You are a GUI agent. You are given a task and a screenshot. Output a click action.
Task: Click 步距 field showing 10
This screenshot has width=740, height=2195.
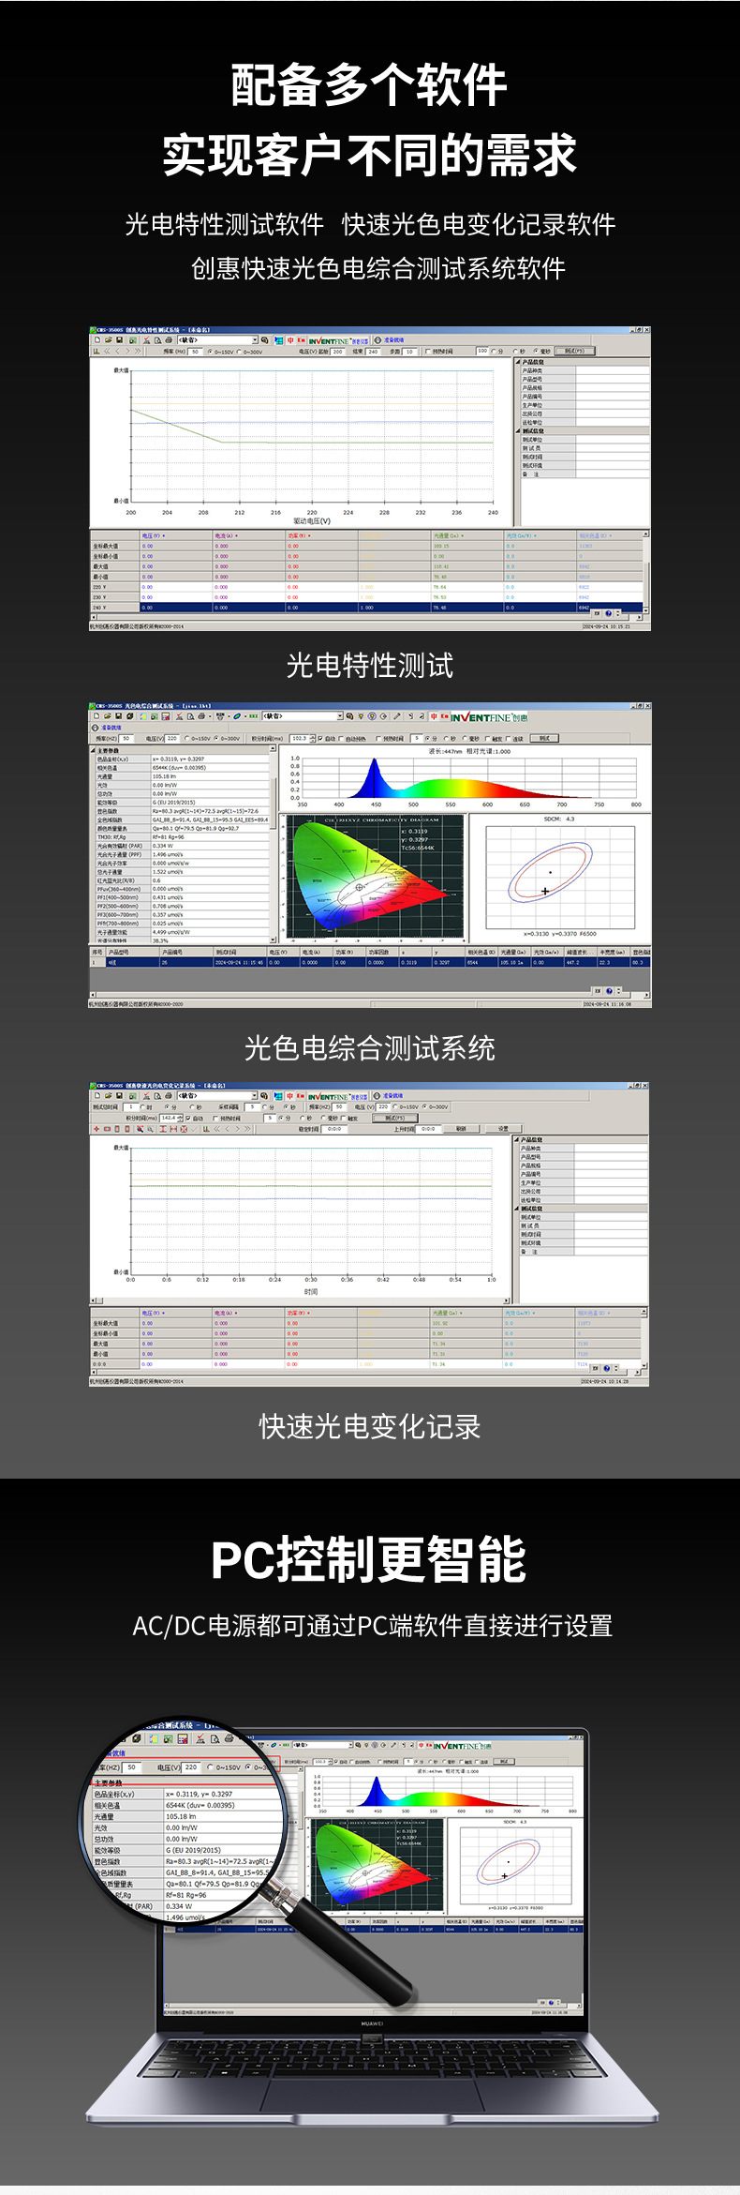(x=409, y=352)
